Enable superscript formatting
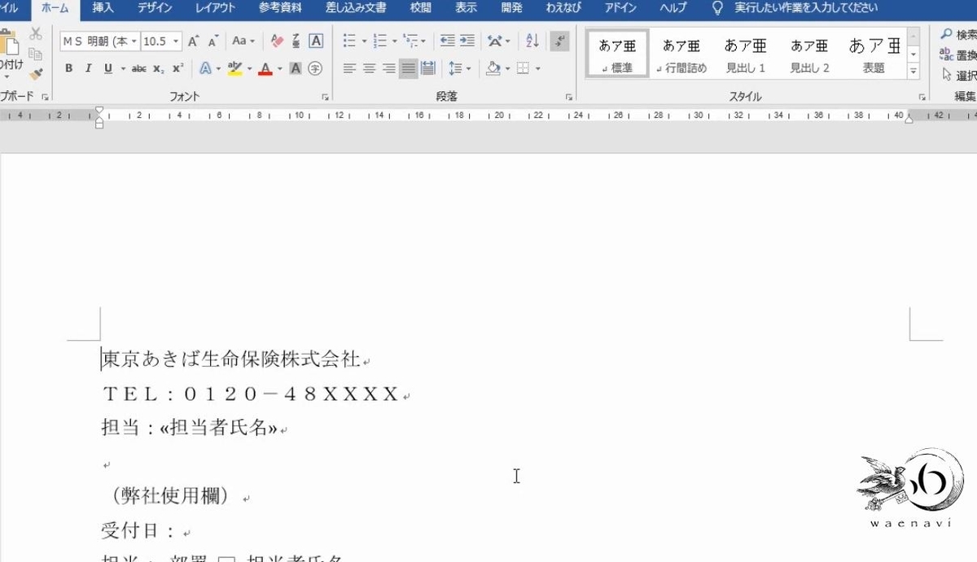This screenshot has height=562, width=977. tap(177, 68)
